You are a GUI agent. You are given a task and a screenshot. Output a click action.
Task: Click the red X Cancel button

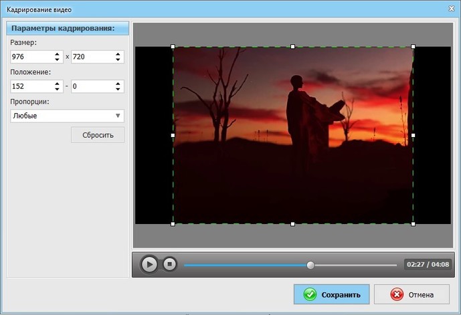(x=411, y=294)
